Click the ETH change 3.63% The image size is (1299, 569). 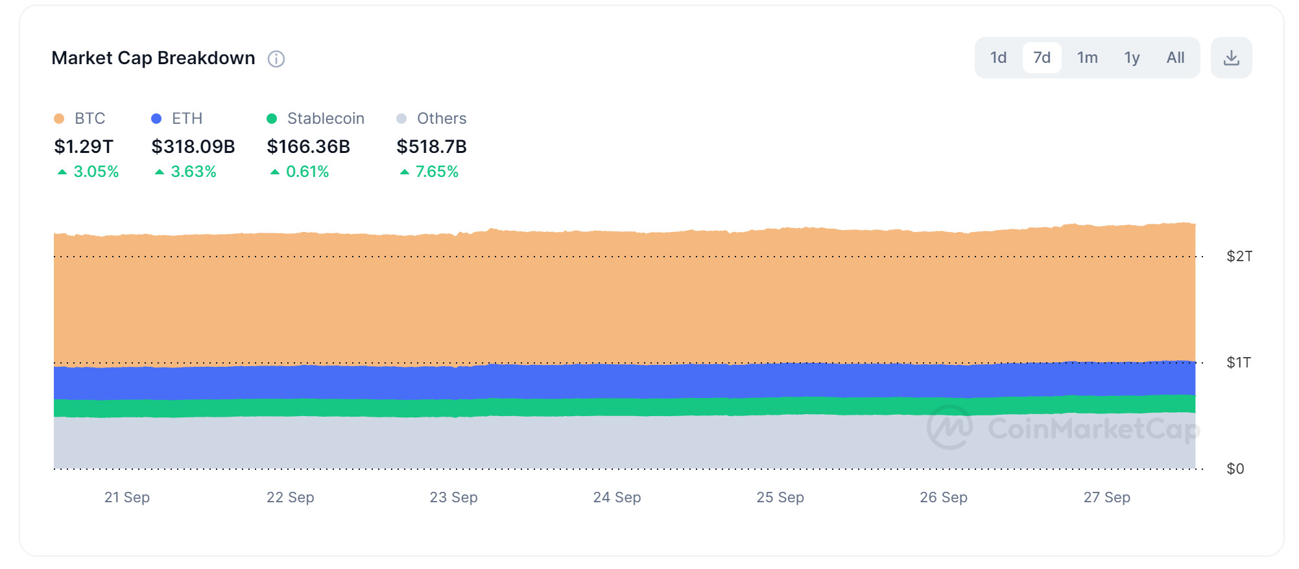[x=185, y=172]
